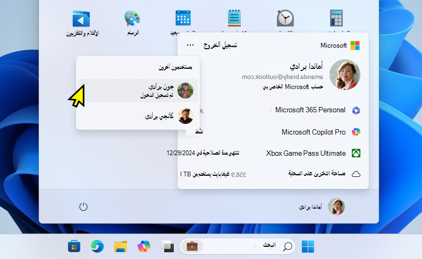
Task: Click the 1 TB storage usage text
Action: pos(213,174)
